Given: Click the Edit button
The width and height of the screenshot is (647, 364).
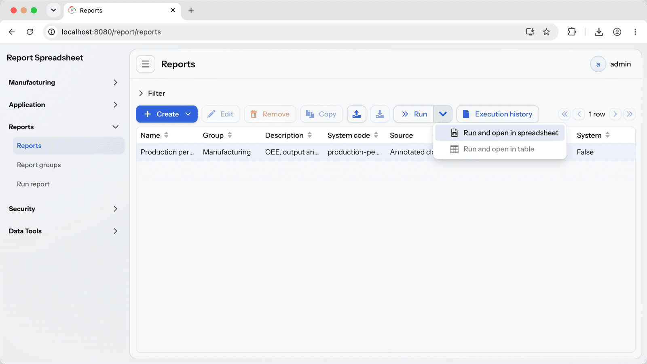Looking at the screenshot, I should click(x=221, y=114).
